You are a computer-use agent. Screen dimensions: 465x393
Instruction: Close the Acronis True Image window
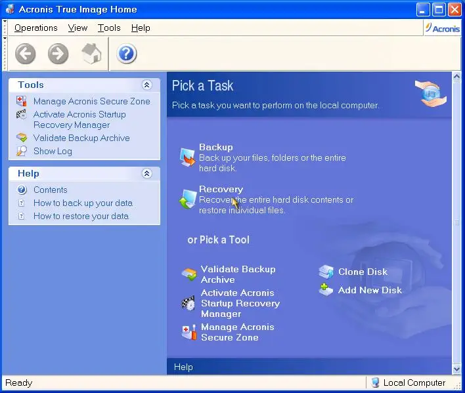click(x=454, y=9)
